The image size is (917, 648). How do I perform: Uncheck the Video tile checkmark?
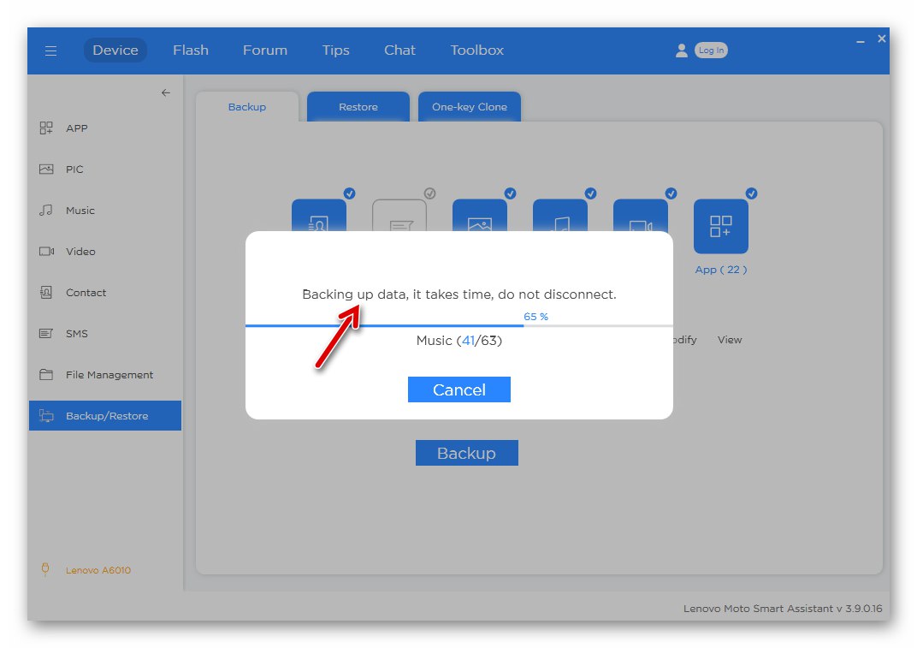(x=671, y=193)
